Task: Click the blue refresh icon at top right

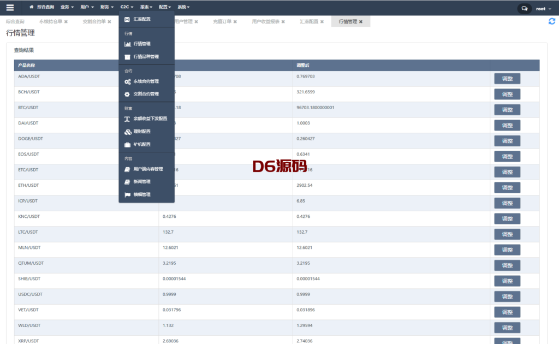Action: point(552,21)
